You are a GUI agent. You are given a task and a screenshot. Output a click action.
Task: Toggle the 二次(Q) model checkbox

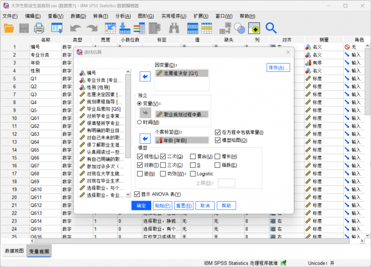click(x=163, y=156)
